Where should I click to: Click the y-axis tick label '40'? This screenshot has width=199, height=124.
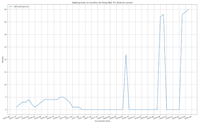coord(6,10)
